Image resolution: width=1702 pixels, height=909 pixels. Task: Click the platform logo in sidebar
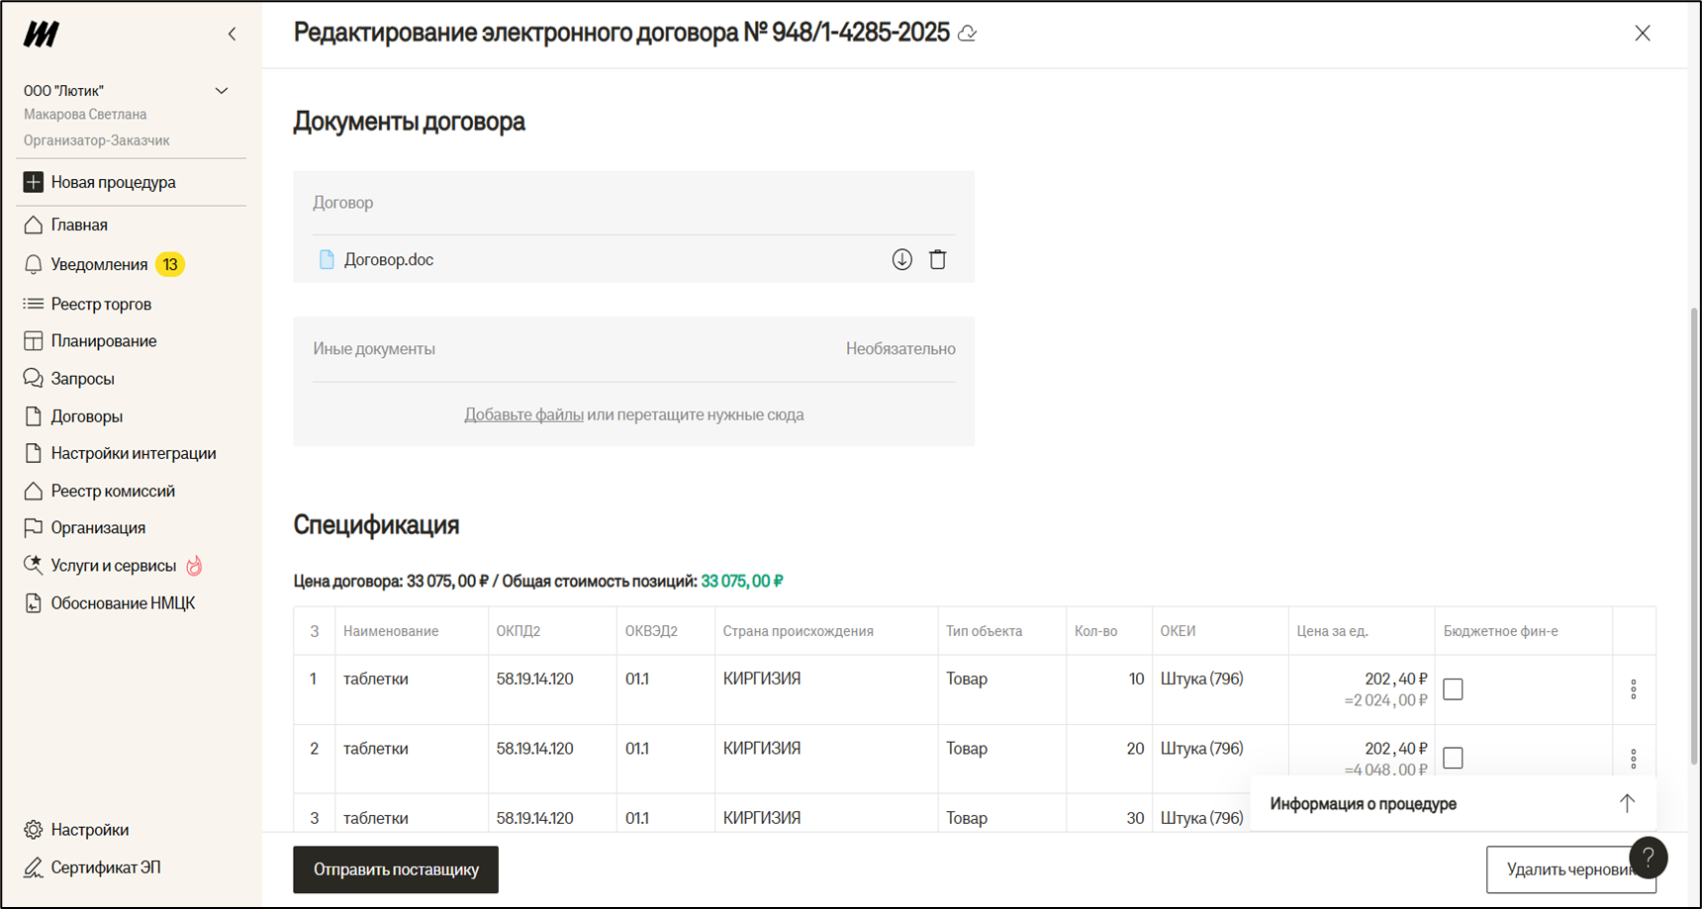pos(42,35)
